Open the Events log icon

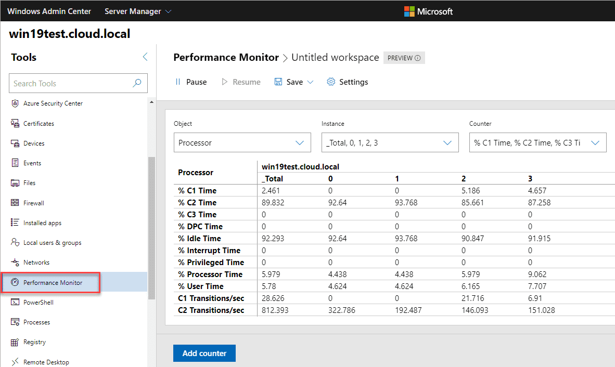pyautogui.click(x=15, y=163)
